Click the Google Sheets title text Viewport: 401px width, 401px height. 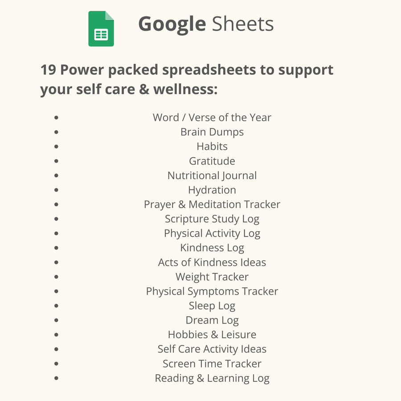tap(206, 24)
